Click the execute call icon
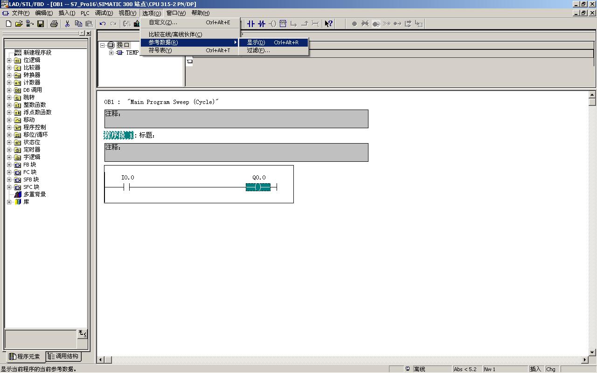The image size is (597, 373). click(419, 24)
